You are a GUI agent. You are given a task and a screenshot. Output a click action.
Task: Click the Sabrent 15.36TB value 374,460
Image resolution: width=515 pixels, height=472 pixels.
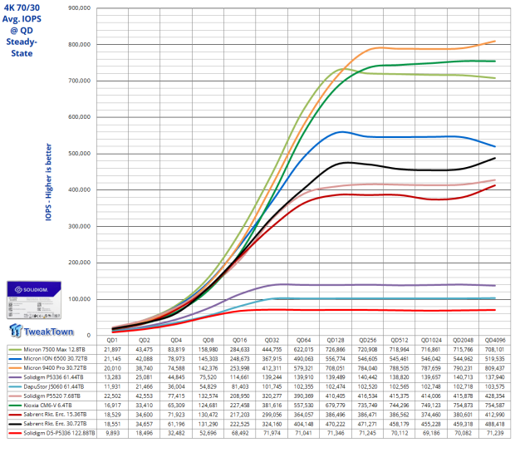[431, 415]
